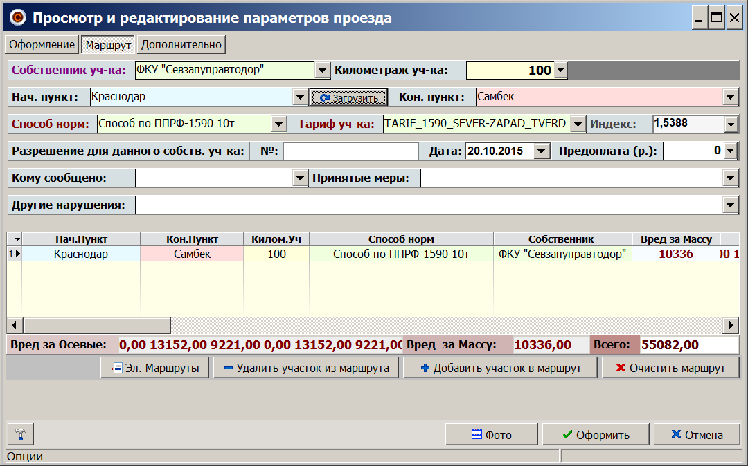Click the hammer options icon button
This screenshot has width=748, height=466.
pyautogui.click(x=20, y=435)
